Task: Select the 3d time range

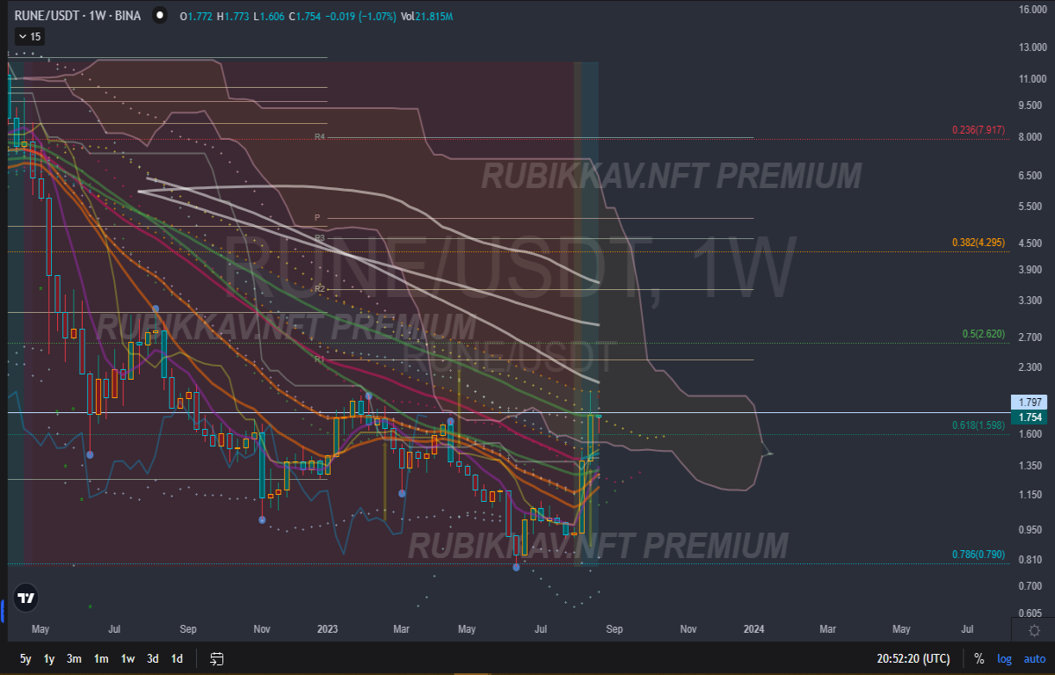Action: point(153,658)
